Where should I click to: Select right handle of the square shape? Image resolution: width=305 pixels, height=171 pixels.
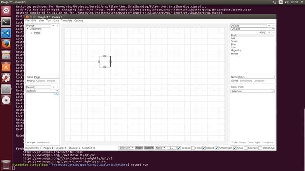tap(110, 62)
